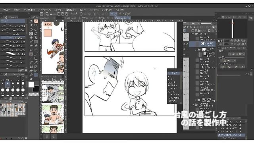Image resolution: width=254 pixels, height=143 pixels.
Task: Click the Open file folder icon in command bar
Action: 51,14
